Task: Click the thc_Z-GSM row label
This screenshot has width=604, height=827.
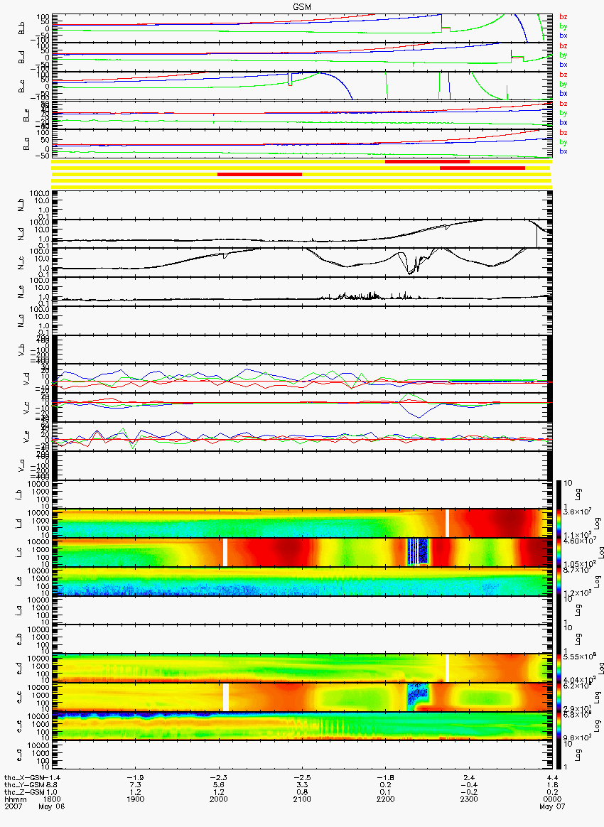Action: (x=22, y=792)
